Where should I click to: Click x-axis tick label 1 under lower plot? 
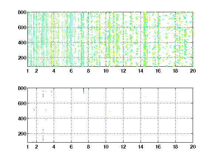[x=28, y=147]
